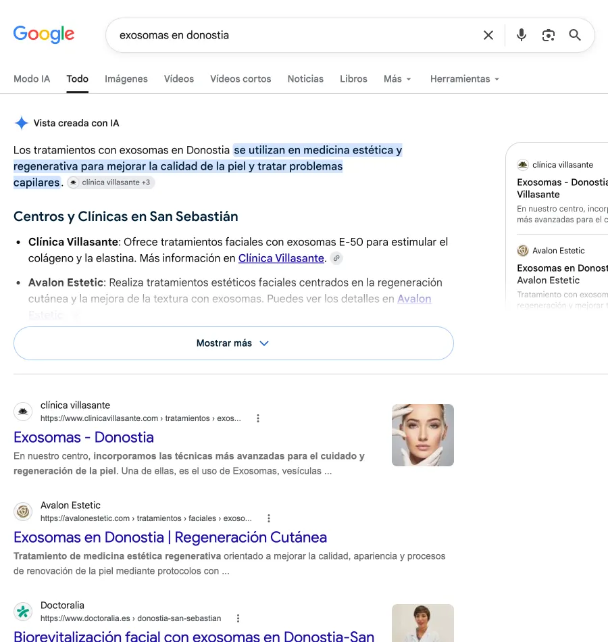
Task: Select the Todo tab
Action: (x=78, y=78)
